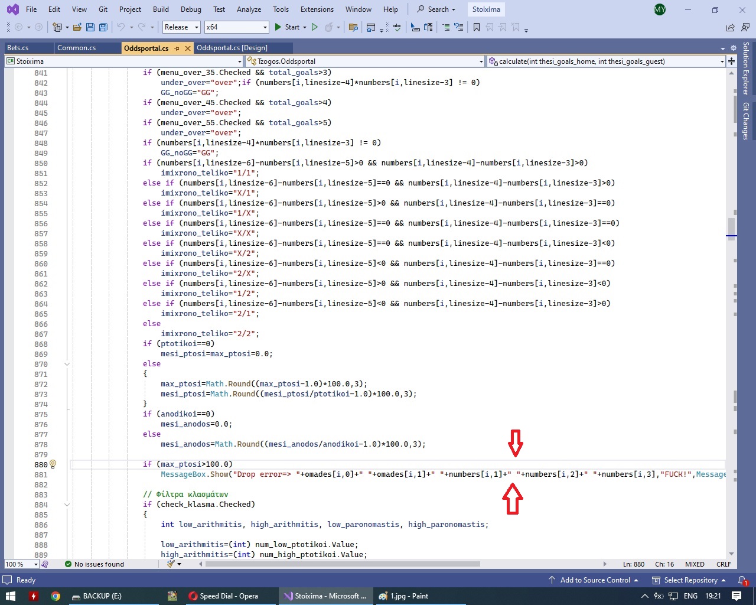Start debugging with green Start button
The image size is (756, 605).
pos(286,27)
